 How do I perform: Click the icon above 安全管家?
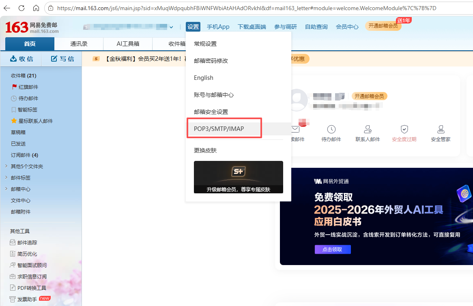(x=441, y=129)
